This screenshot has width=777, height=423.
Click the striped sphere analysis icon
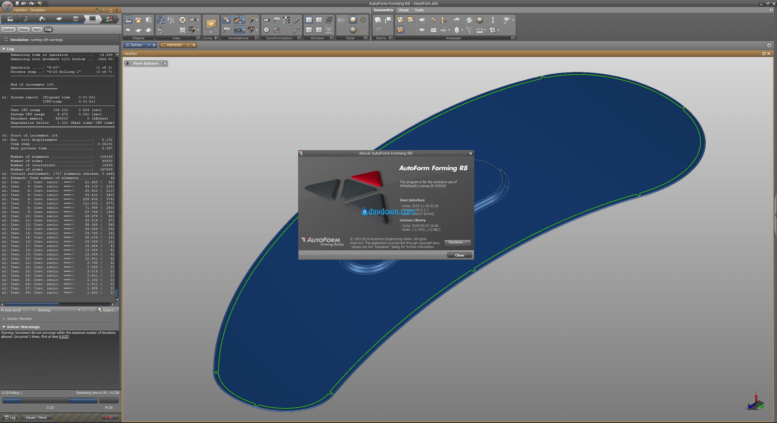480,20
